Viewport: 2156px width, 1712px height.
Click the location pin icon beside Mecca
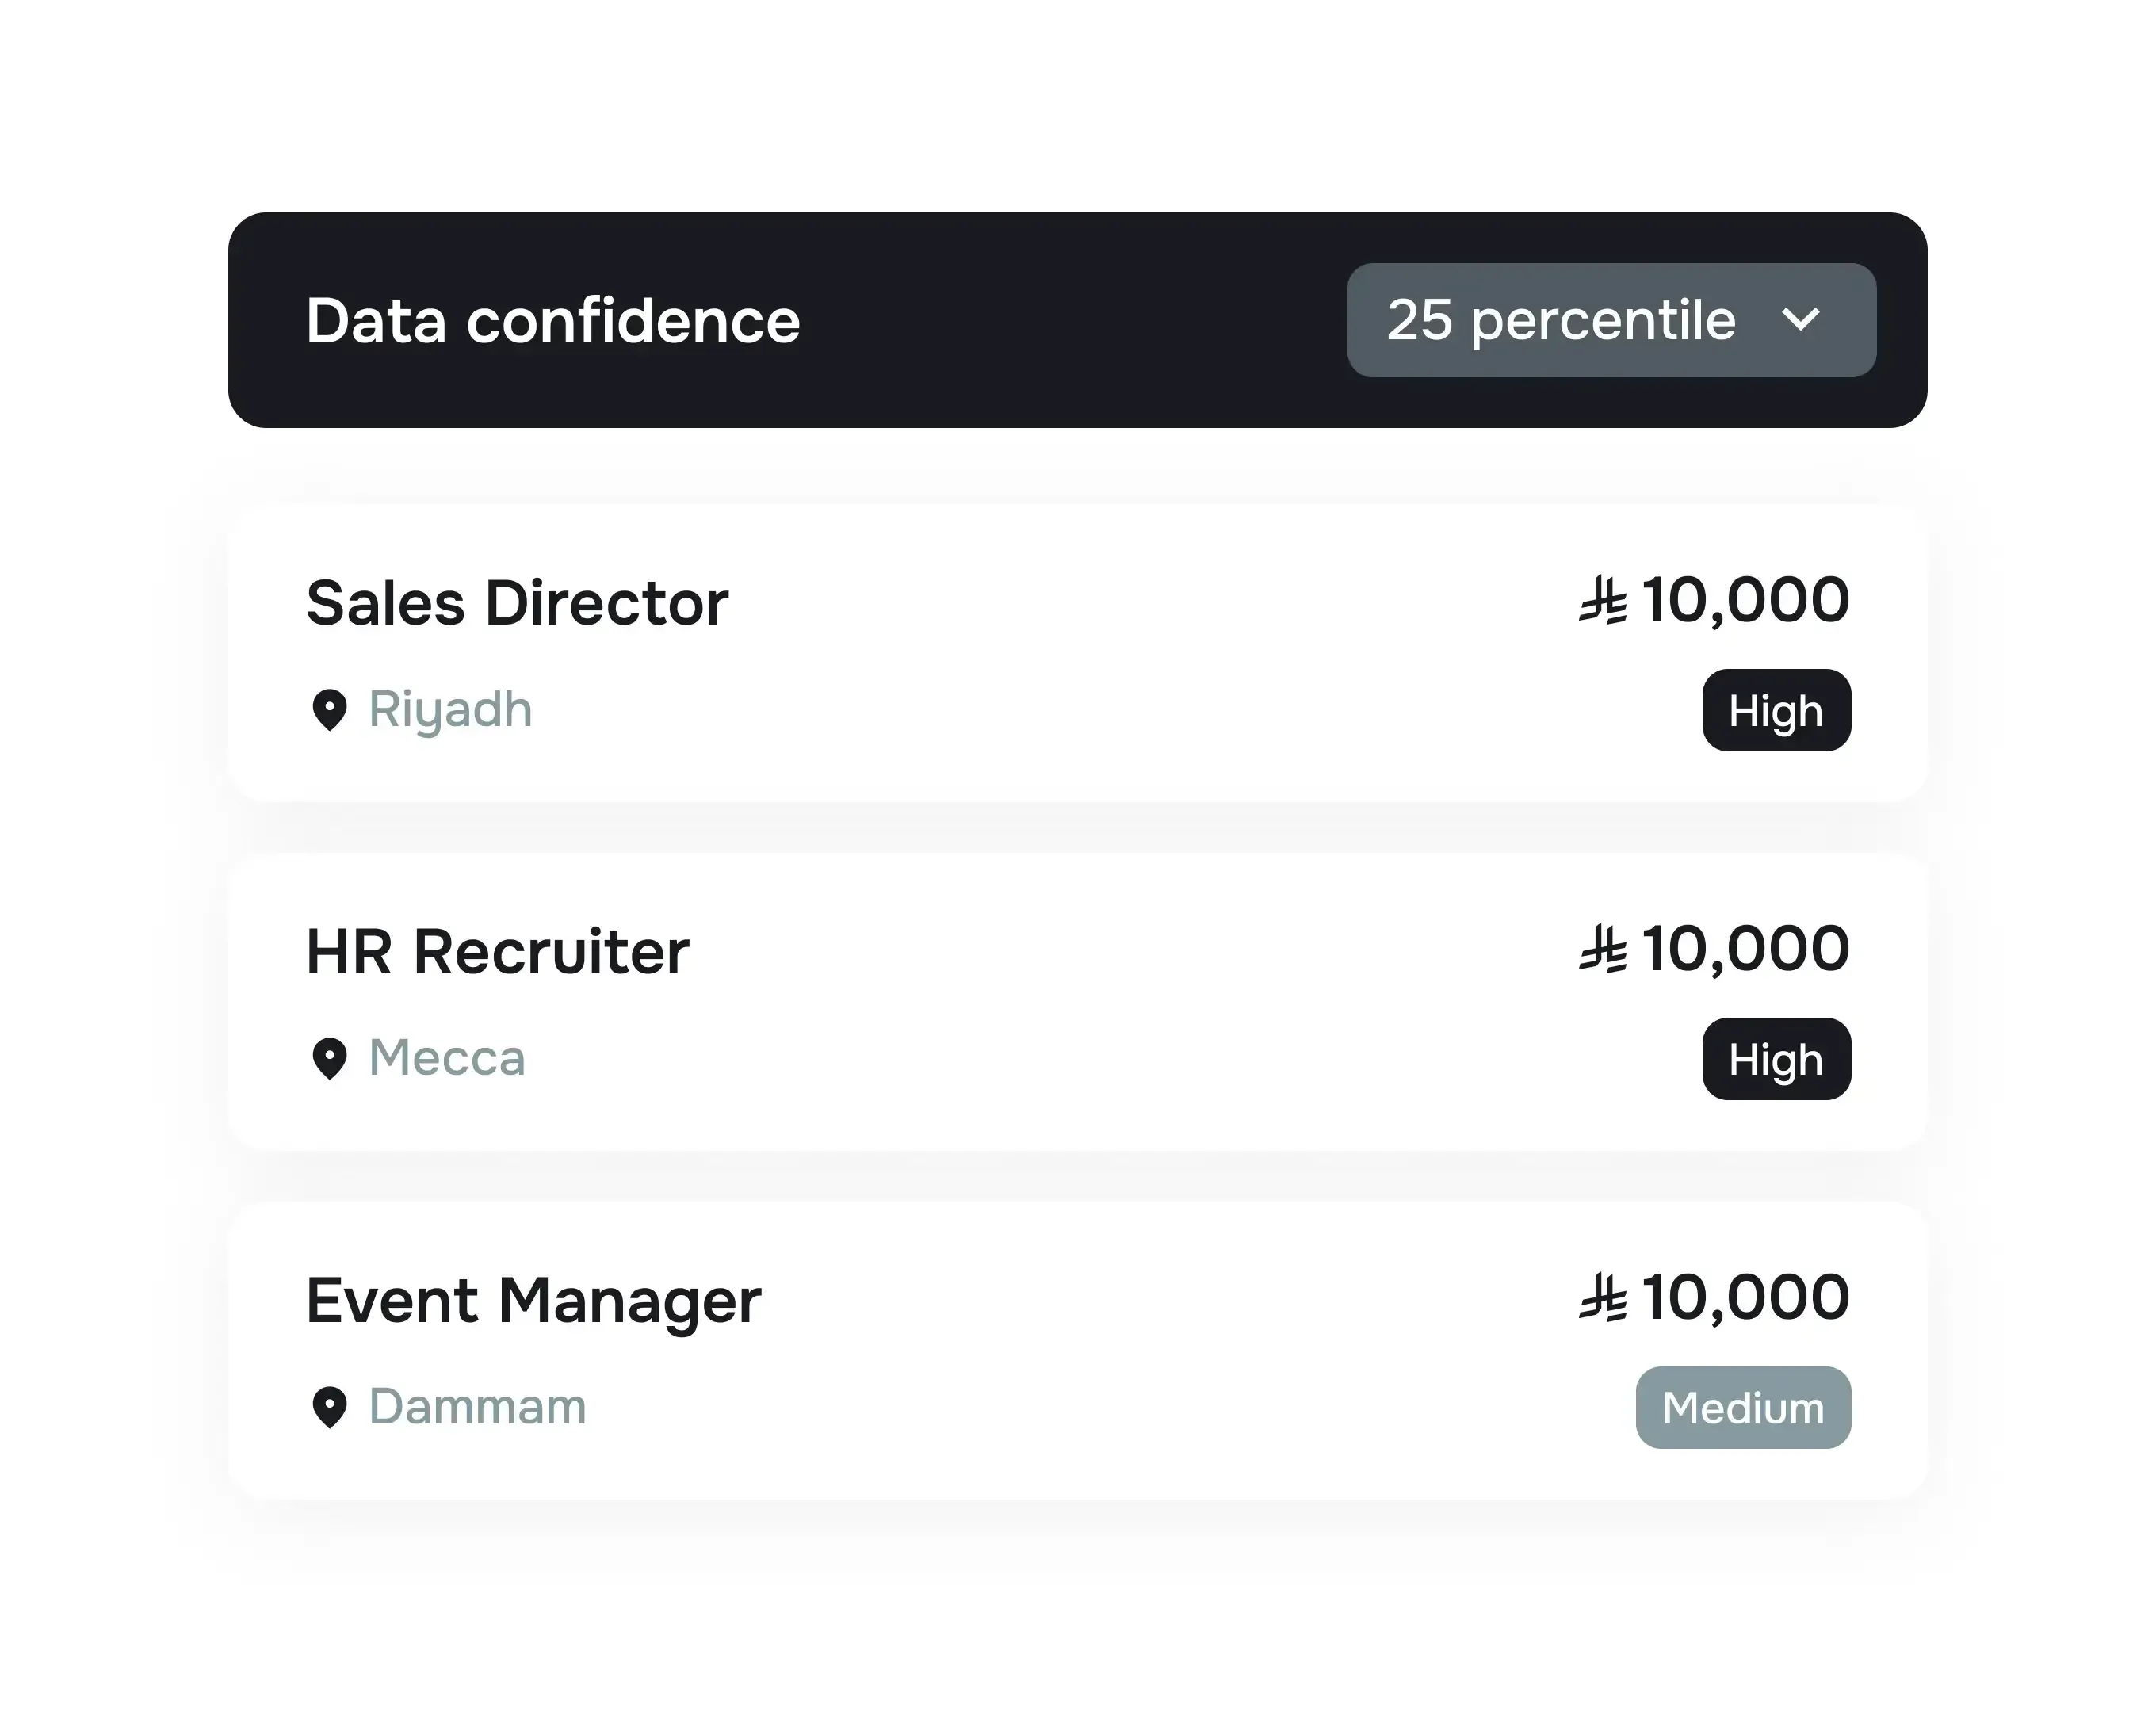(330, 1059)
